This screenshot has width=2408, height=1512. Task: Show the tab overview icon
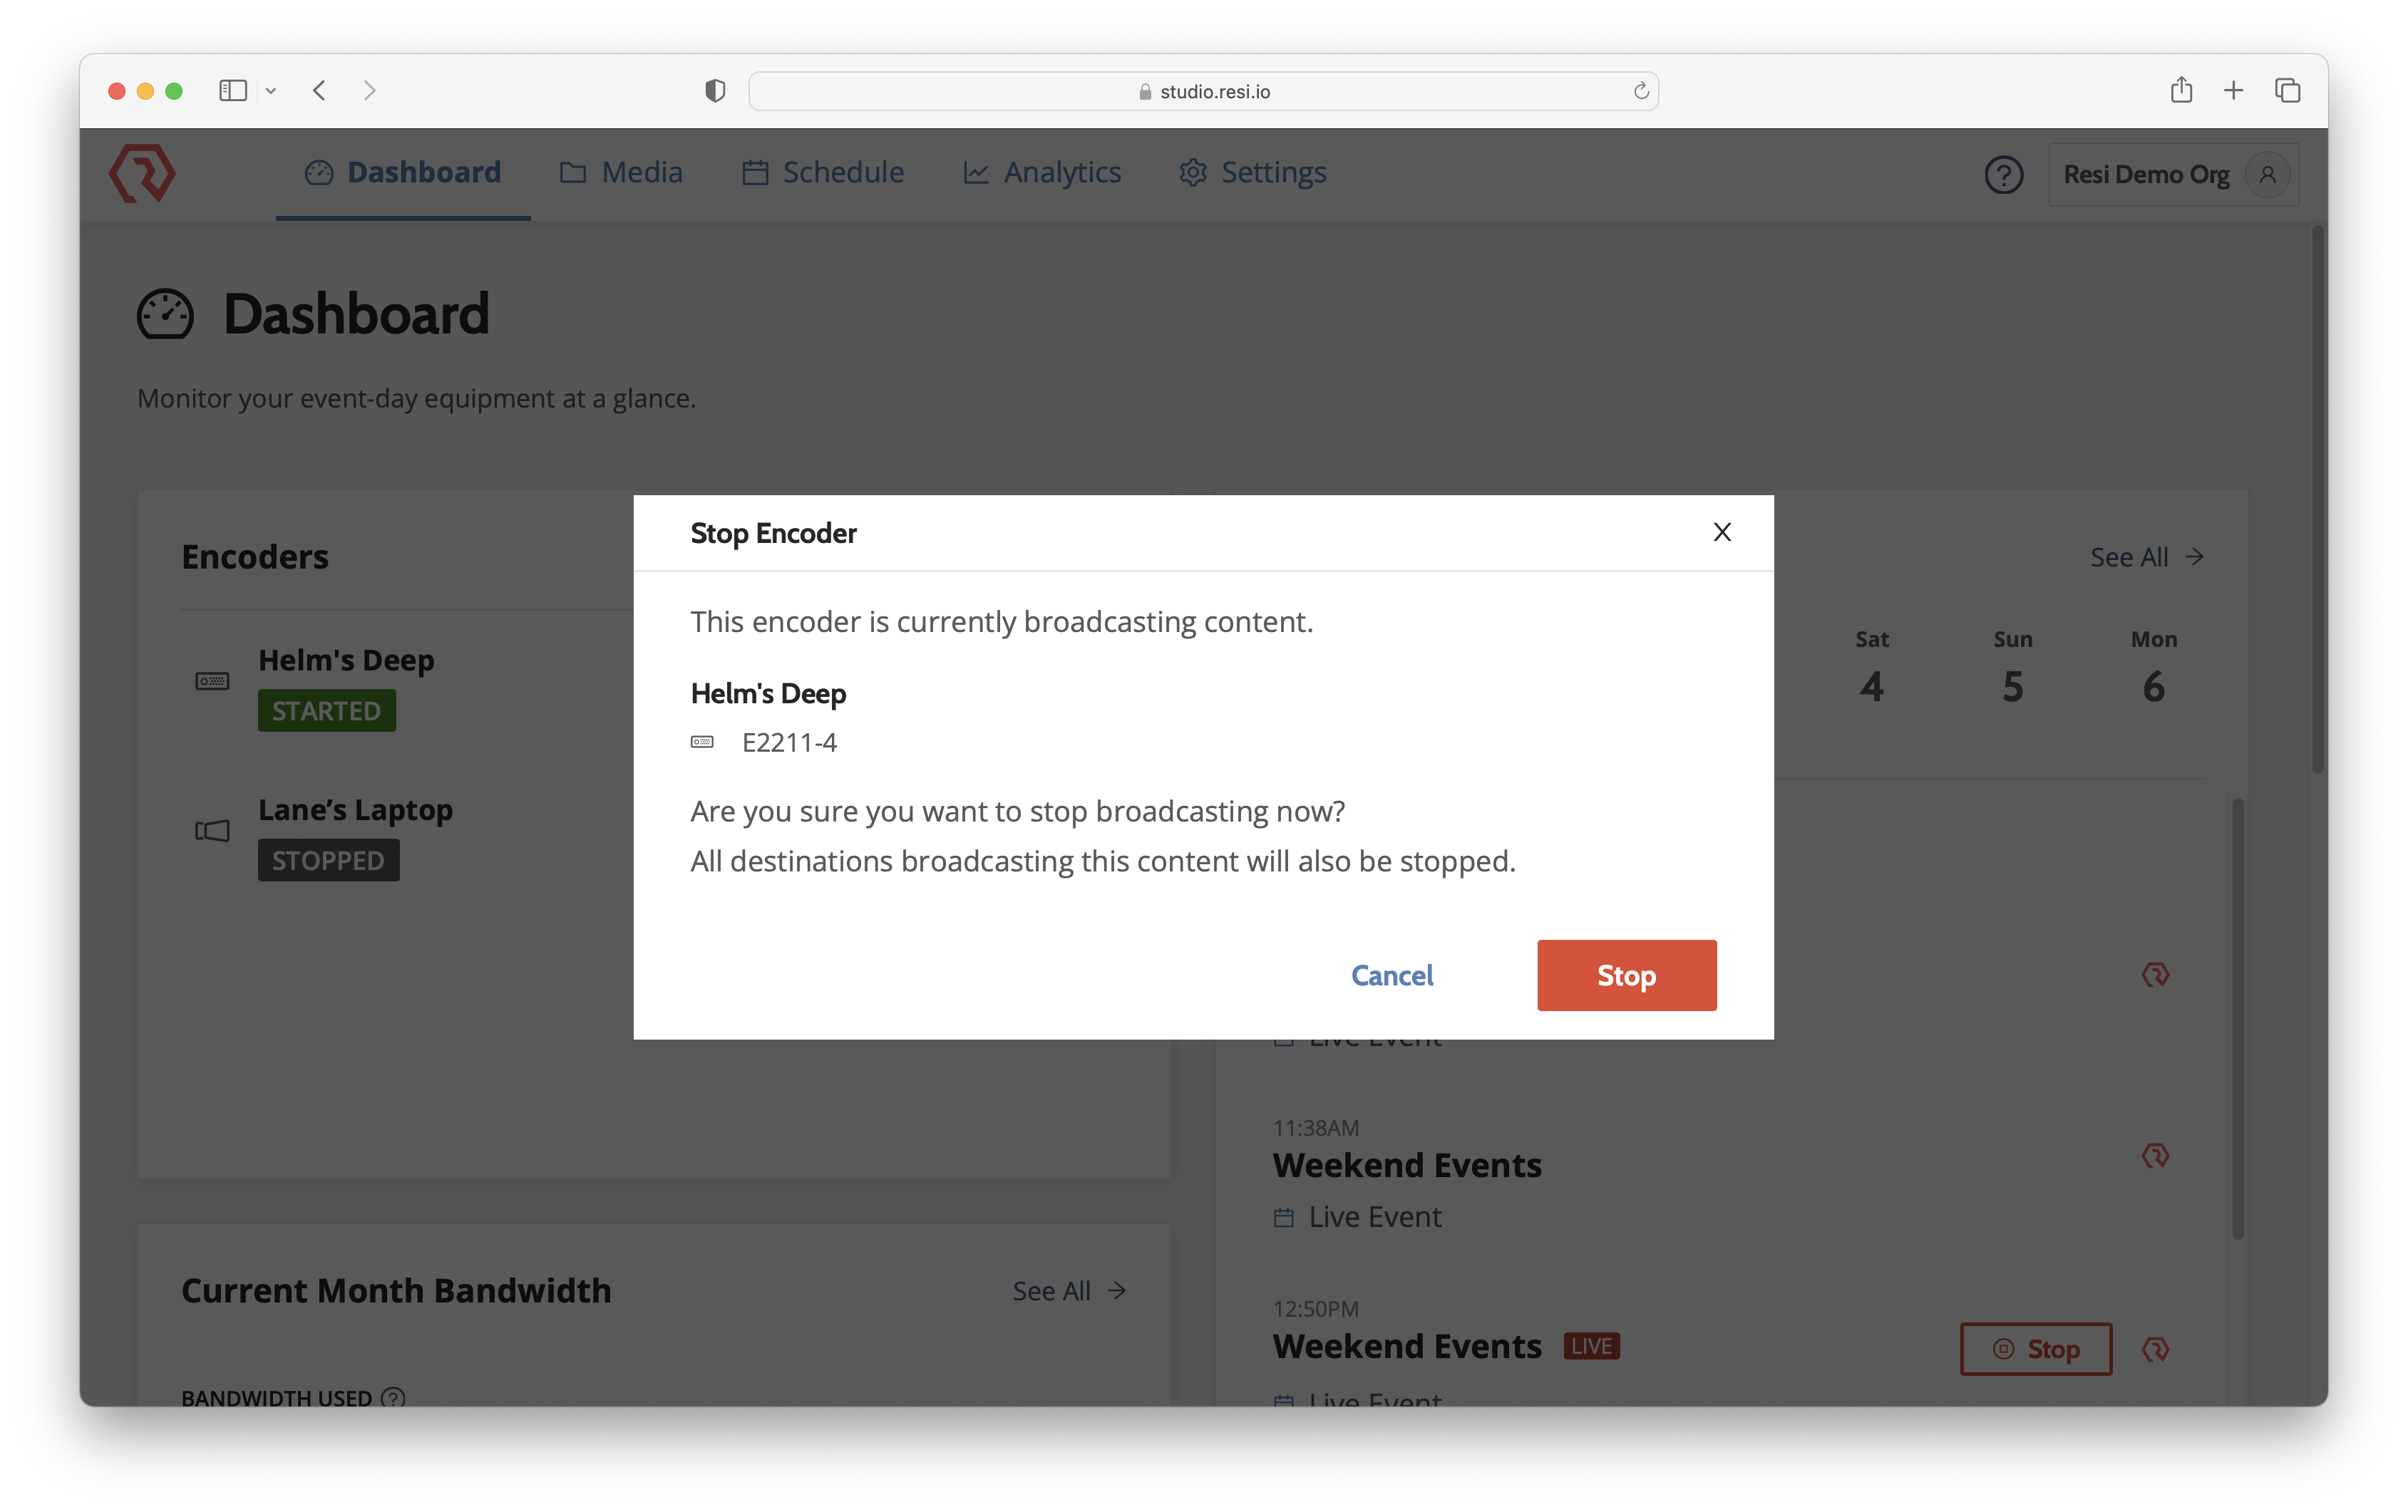[2287, 91]
